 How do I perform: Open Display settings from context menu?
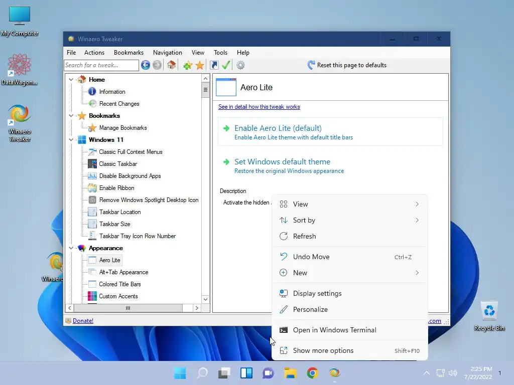(350, 293)
